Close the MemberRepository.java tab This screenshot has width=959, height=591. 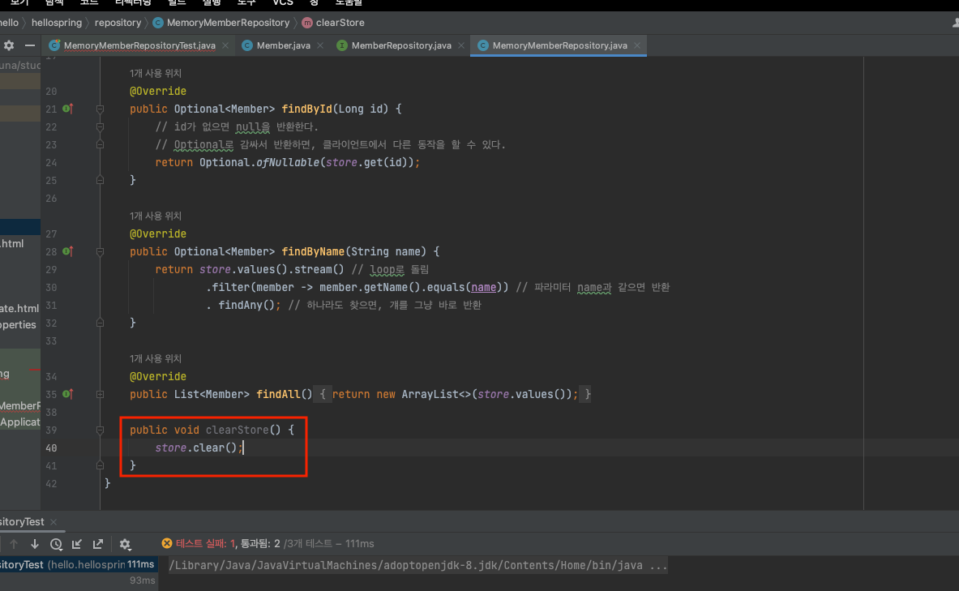(x=461, y=45)
